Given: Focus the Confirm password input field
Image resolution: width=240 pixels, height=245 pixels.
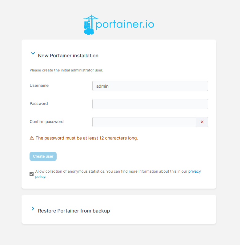Looking at the screenshot, I should [x=144, y=122].
